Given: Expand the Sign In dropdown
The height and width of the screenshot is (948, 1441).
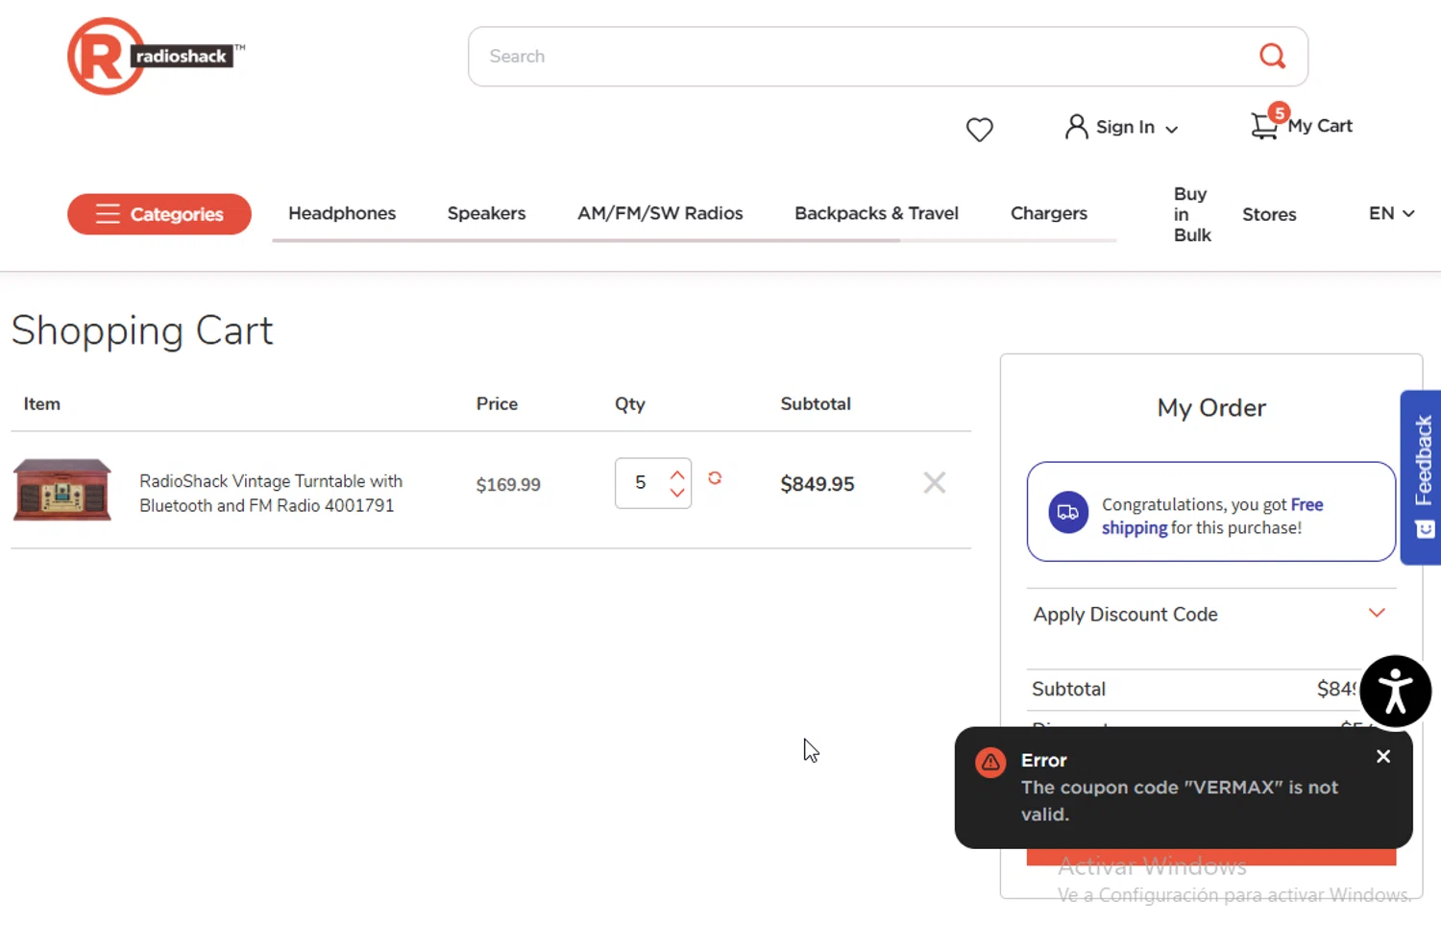Looking at the screenshot, I should click(x=1171, y=129).
